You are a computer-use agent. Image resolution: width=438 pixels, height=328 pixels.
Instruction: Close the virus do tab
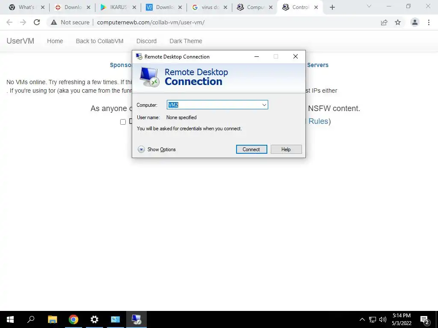pyautogui.click(x=225, y=8)
